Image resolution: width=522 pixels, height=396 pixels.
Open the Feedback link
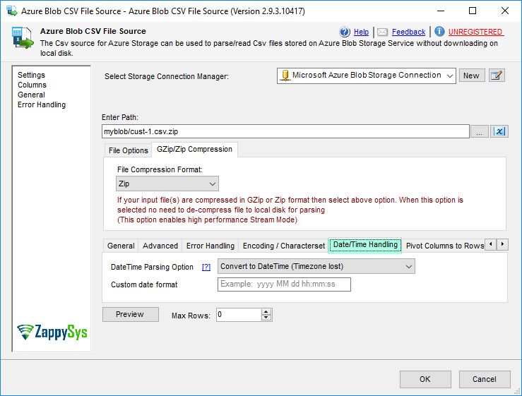408,32
